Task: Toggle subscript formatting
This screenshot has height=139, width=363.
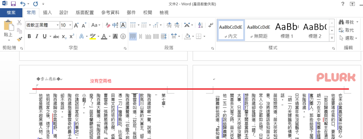Action: [65, 37]
